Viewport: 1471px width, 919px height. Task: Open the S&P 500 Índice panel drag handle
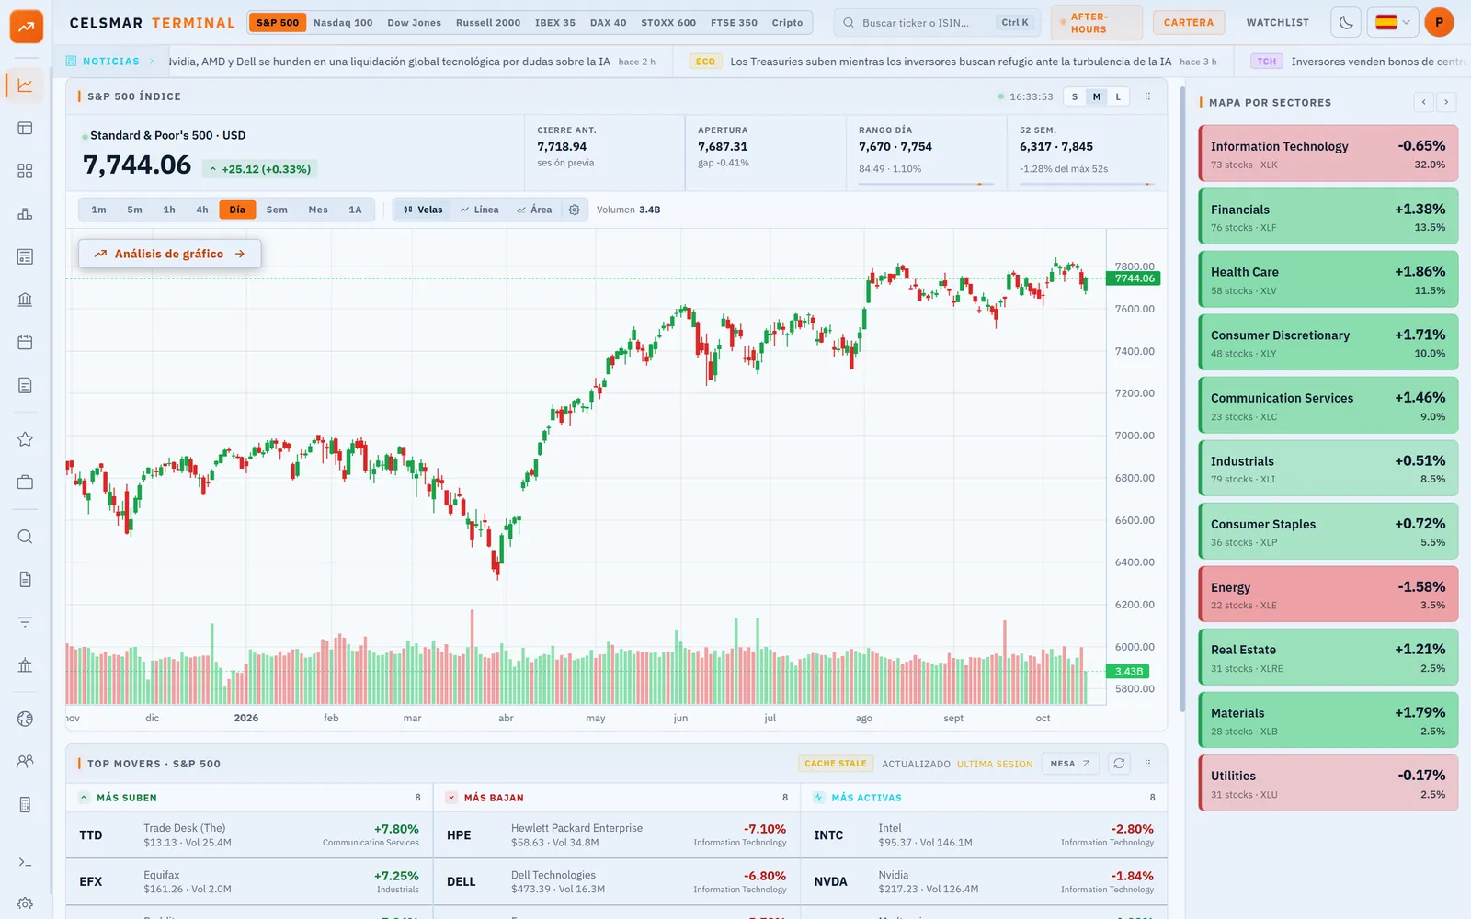tap(1147, 96)
